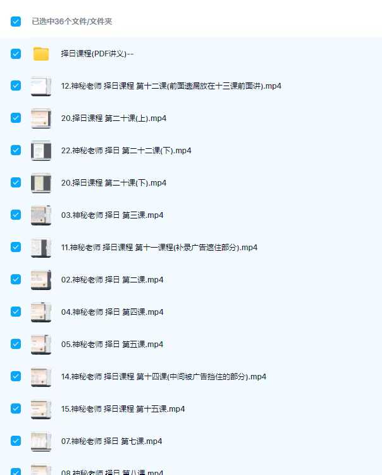Uncheck checkbox for 04.神秘老师 第四课.mp4
Image resolution: width=382 pixels, height=475 pixels.
tap(16, 312)
